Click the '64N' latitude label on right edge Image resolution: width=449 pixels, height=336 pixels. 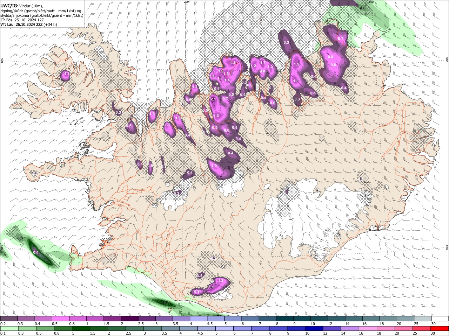[447, 247]
